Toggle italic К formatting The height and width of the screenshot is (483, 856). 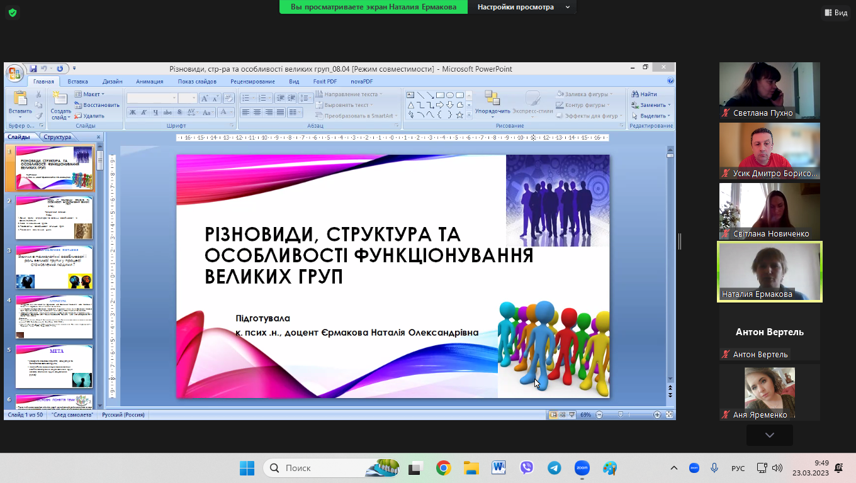coord(145,113)
